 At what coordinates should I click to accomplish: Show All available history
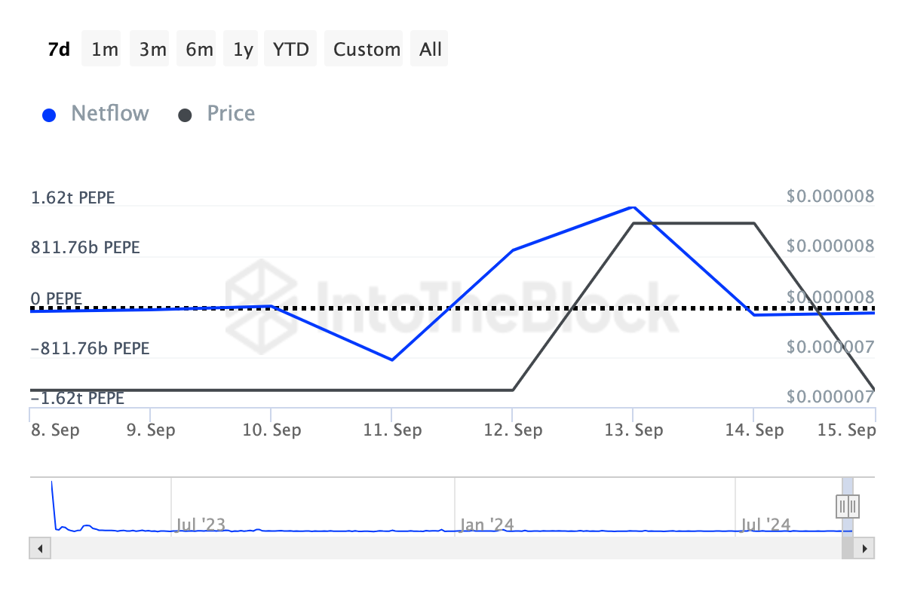(431, 49)
